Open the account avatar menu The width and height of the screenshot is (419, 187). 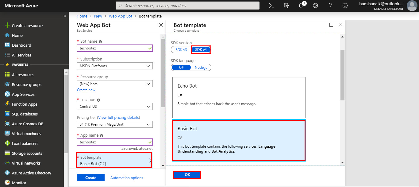click(412, 6)
